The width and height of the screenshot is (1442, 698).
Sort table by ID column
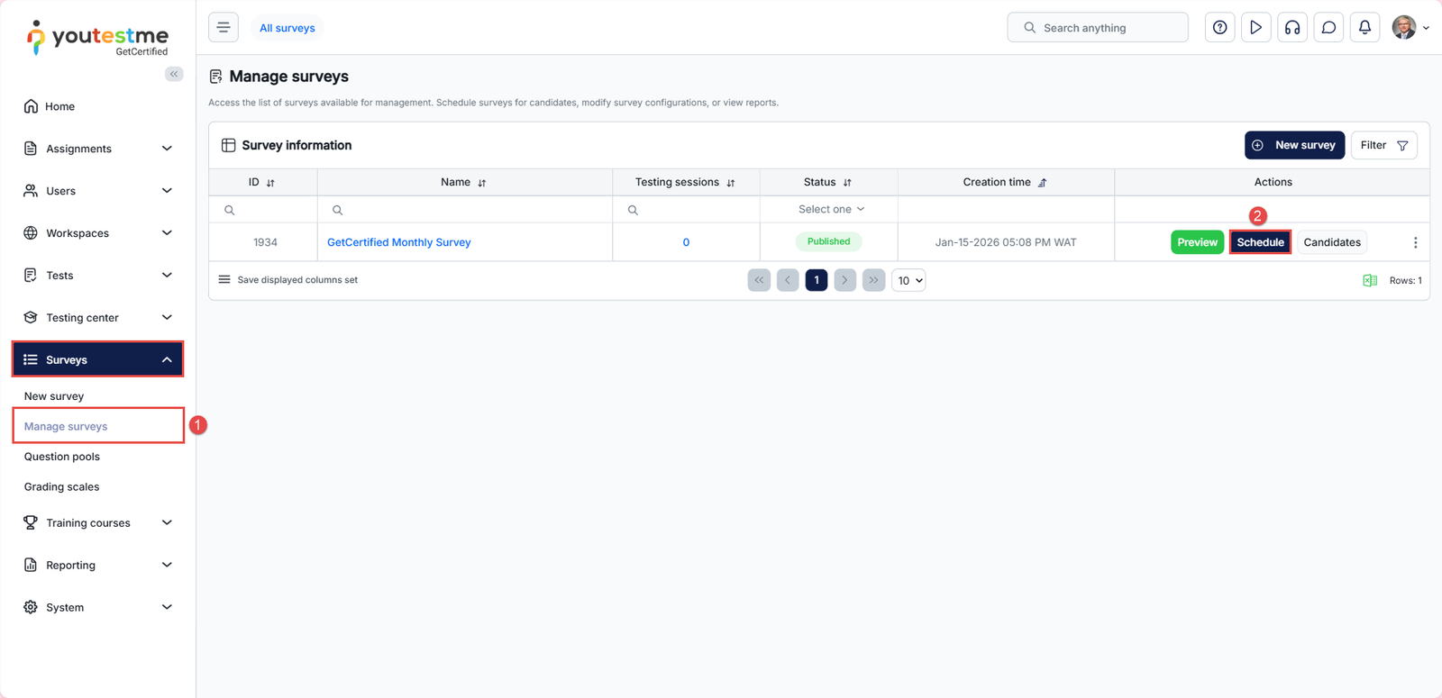click(270, 183)
